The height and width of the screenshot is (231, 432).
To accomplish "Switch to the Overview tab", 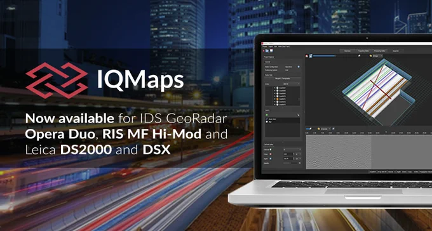I will (x=348, y=51).
